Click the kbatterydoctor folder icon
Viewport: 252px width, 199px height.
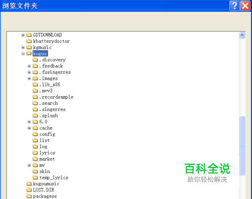click(x=29, y=41)
